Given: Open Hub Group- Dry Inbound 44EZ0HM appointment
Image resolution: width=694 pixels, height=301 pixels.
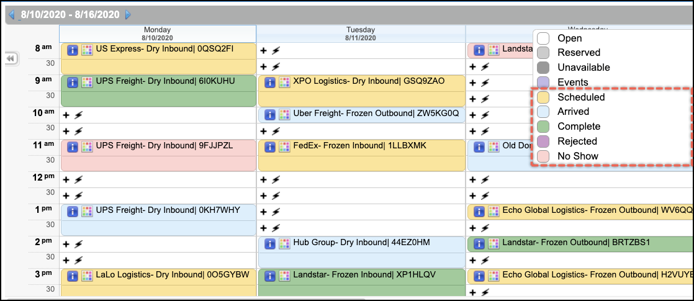Looking at the screenshot, I should [362, 253].
